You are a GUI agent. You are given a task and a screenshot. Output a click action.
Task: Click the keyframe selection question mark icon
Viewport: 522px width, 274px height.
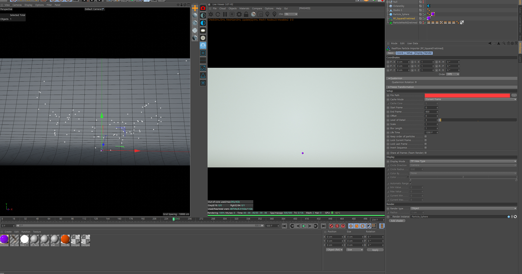(x=343, y=226)
